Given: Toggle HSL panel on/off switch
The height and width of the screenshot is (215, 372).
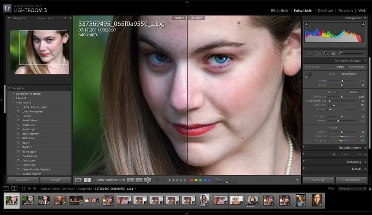Looking at the screenshot, I should pyautogui.click(x=304, y=154).
